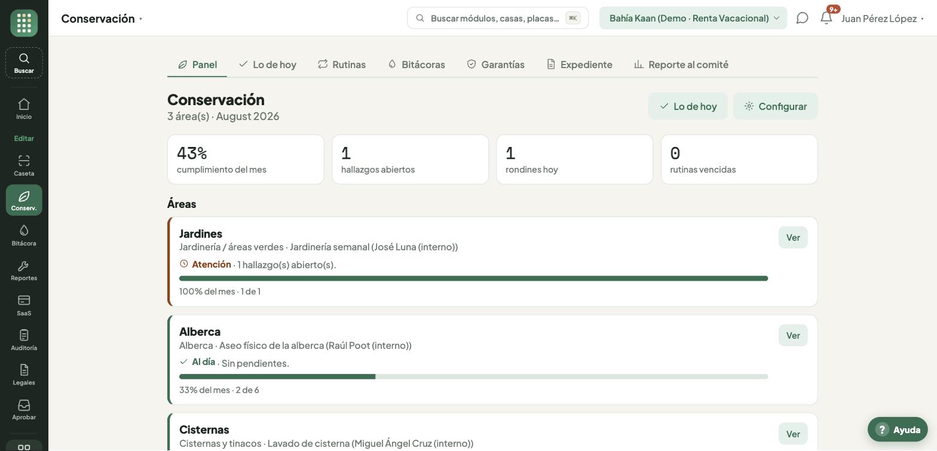Open the Bahía Kaan property selector

693,18
